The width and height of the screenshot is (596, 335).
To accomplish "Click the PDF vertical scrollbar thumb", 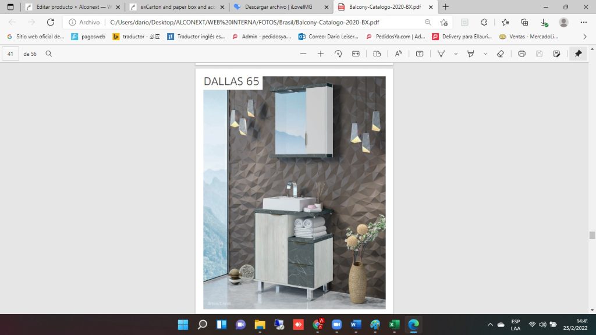I will [592, 235].
